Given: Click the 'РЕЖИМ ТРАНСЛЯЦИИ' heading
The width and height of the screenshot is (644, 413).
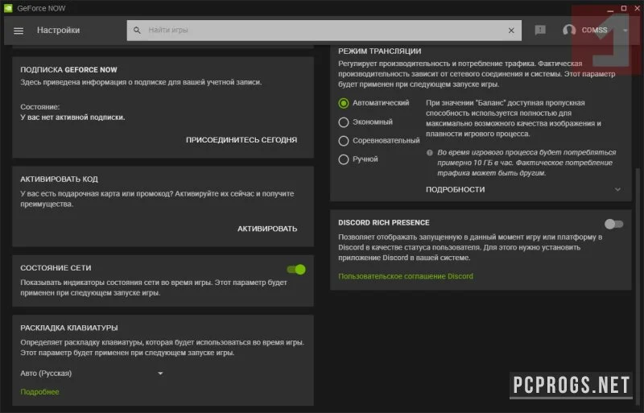Looking at the screenshot, I should (x=379, y=51).
